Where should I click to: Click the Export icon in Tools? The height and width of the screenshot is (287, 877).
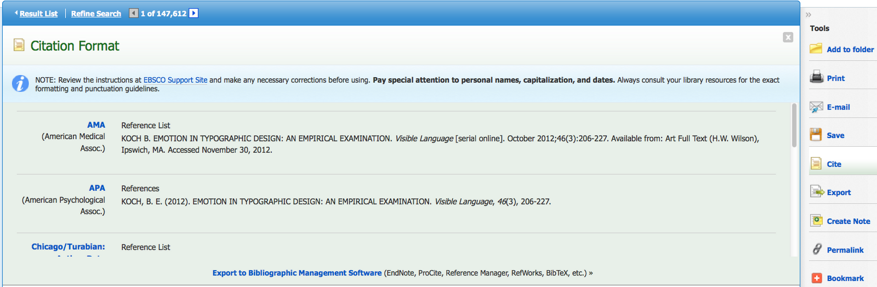click(x=817, y=192)
